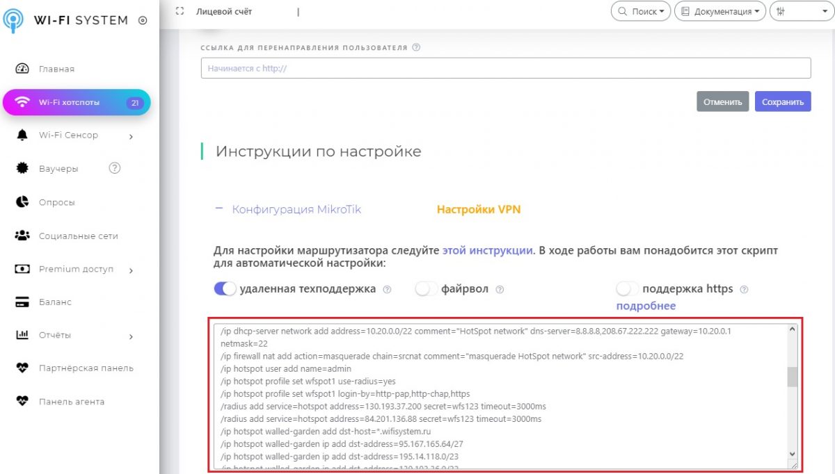Click the Социальные сети people icon
The image size is (835, 474).
pos(22,236)
